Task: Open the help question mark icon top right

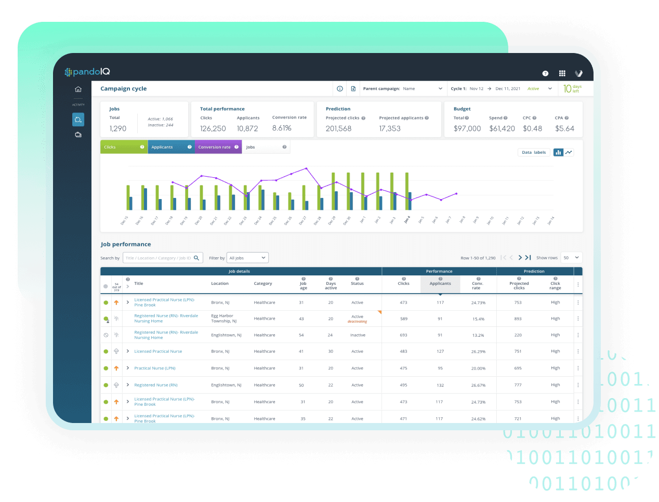Action: pyautogui.click(x=545, y=73)
